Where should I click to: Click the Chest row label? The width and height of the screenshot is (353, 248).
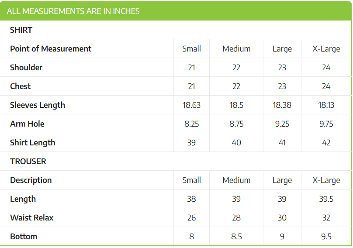pos(21,86)
